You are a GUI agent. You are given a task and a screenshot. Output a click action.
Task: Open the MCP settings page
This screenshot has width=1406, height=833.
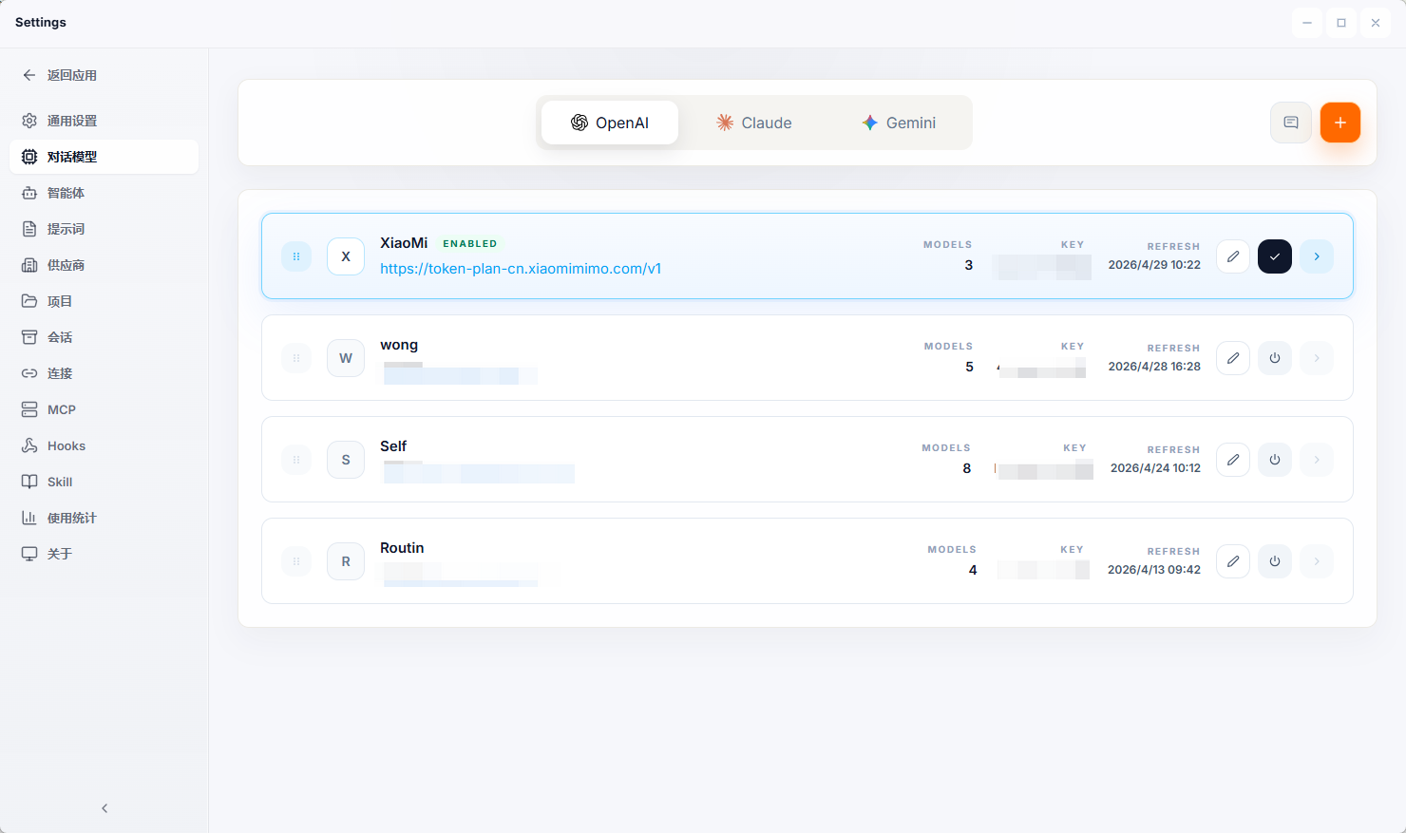104,409
